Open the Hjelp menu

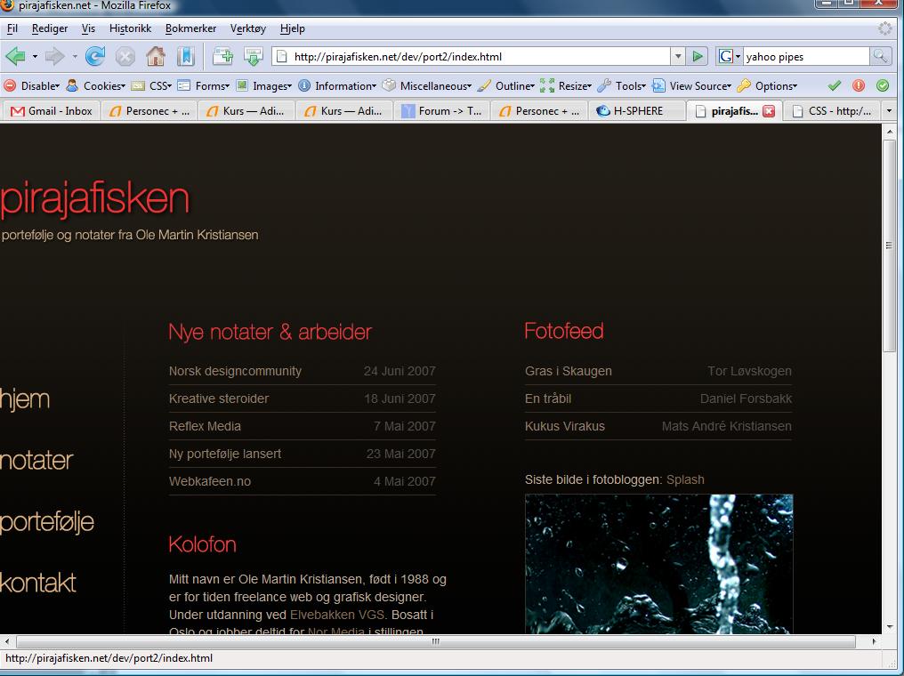pyautogui.click(x=293, y=28)
